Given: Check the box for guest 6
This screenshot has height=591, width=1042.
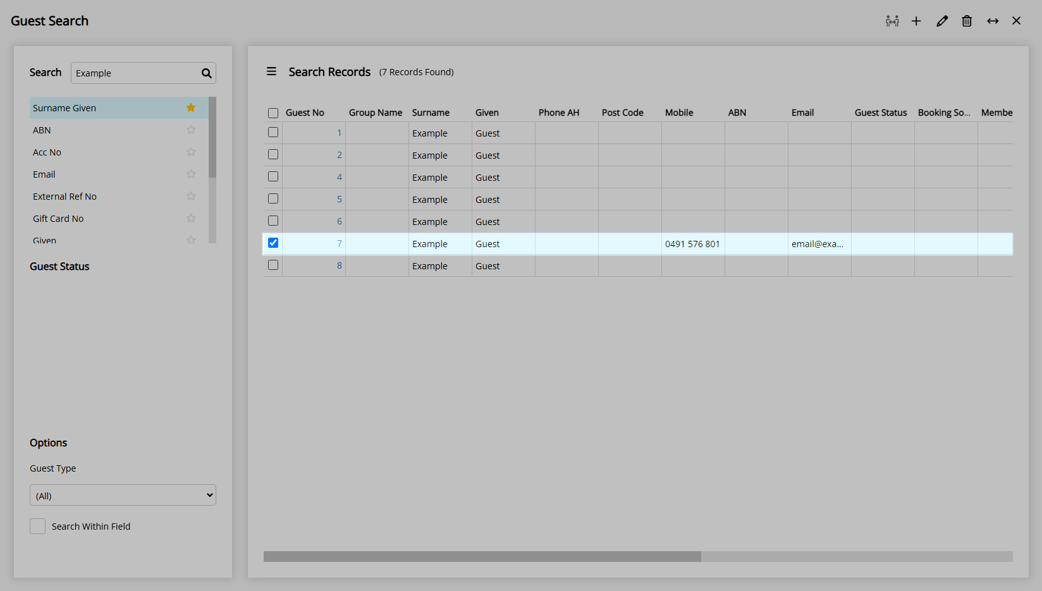Looking at the screenshot, I should [273, 221].
